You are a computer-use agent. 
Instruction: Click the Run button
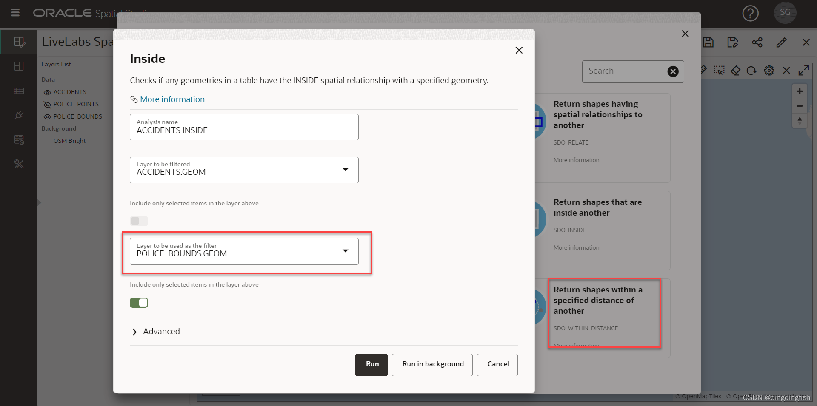click(371, 365)
